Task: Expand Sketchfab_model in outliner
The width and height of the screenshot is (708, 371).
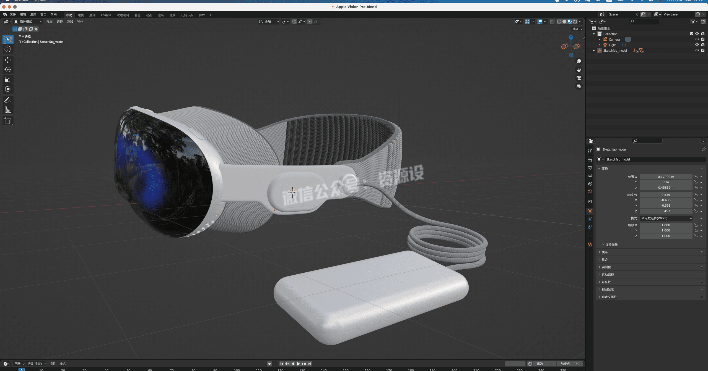Action: (x=594, y=51)
